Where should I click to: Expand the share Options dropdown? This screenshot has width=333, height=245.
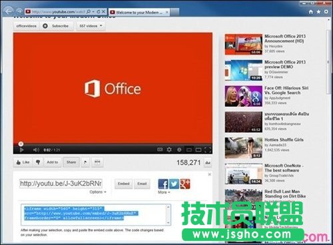coord(98,192)
